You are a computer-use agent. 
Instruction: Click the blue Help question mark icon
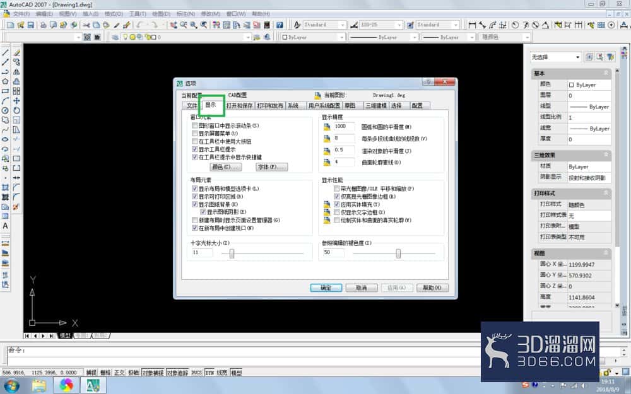(x=280, y=25)
